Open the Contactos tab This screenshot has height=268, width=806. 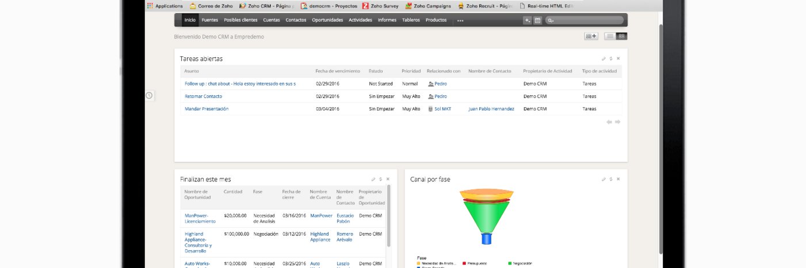click(296, 20)
